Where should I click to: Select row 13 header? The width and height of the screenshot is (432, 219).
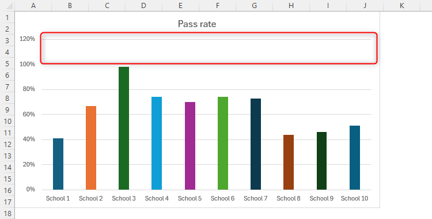[7, 156]
